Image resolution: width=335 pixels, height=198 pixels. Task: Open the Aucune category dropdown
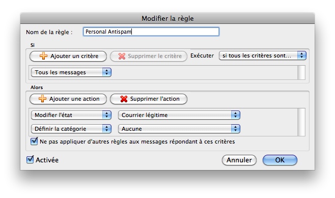179,129
